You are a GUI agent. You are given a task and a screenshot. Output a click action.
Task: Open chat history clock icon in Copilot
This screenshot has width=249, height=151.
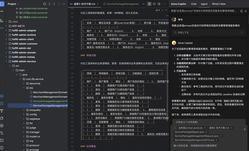click(x=241, y=11)
